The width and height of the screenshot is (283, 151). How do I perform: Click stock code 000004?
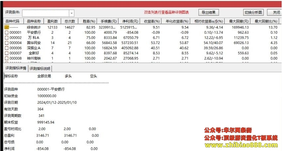(x=16, y=43)
